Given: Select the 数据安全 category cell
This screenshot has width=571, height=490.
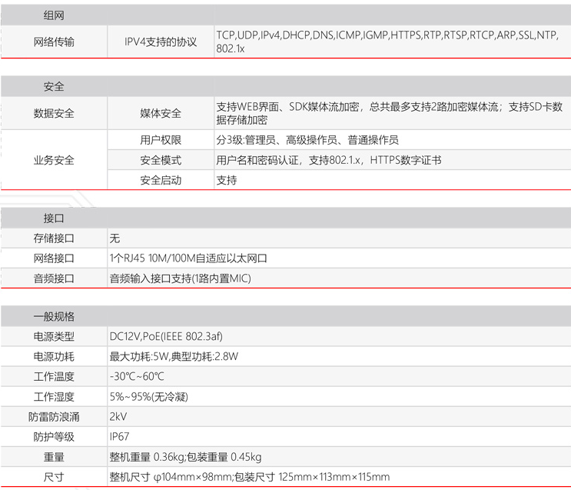Looking at the screenshot, I should (x=54, y=113).
